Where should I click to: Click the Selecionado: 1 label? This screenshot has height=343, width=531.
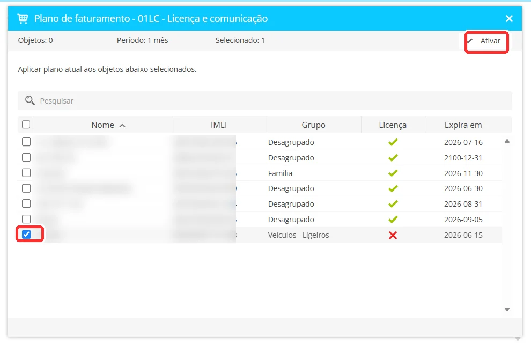click(240, 40)
